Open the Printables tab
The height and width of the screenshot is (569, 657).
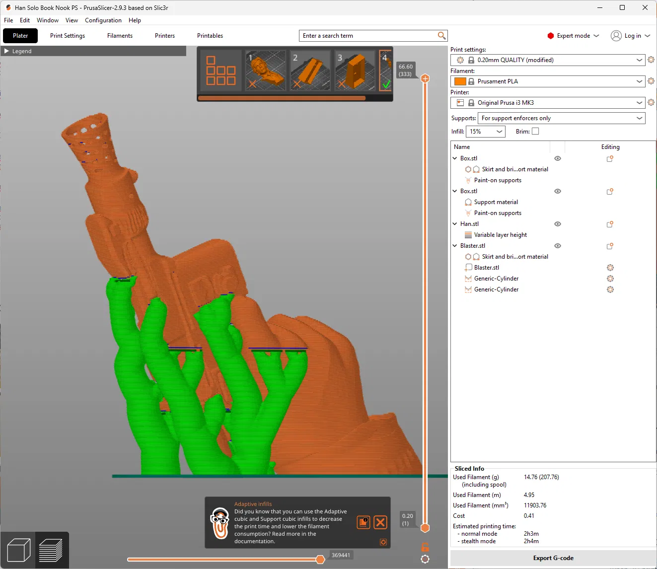[210, 36]
